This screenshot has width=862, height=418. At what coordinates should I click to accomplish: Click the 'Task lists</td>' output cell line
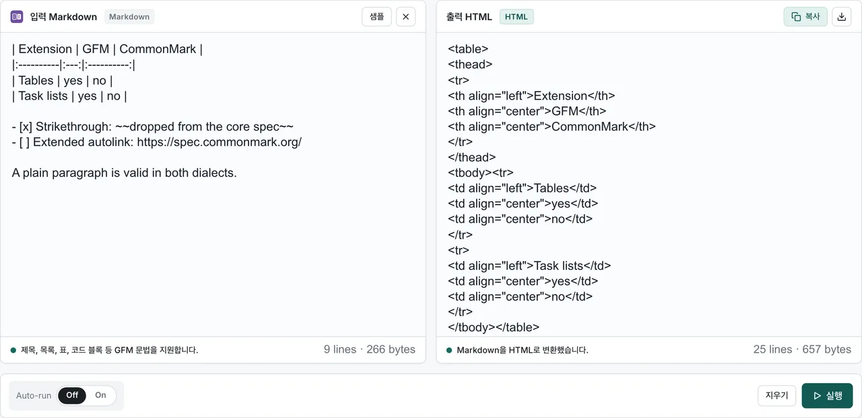(529, 266)
